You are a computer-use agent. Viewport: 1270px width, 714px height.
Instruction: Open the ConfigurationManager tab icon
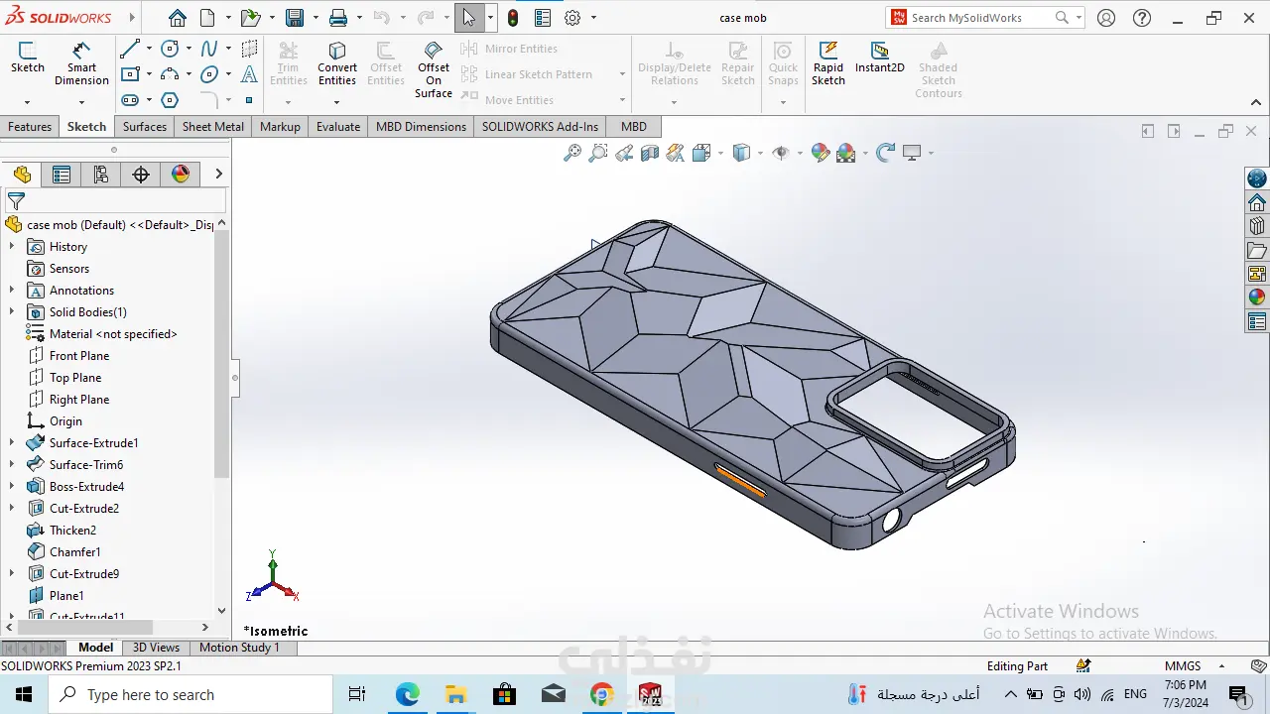(x=101, y=175)
